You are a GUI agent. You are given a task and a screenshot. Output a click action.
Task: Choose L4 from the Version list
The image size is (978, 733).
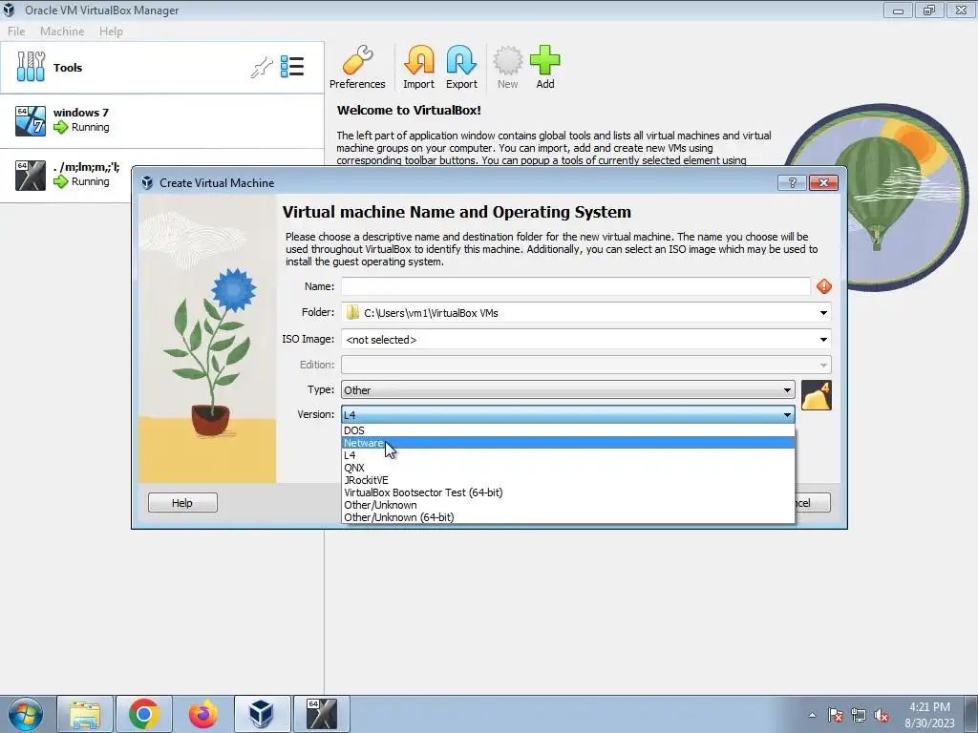(568, 455)
